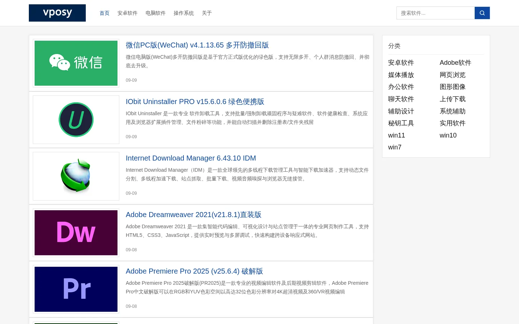Open the Internet Download Manager globe thumbnail
Screen dimensions: 519x324
(x=76, y=176)
